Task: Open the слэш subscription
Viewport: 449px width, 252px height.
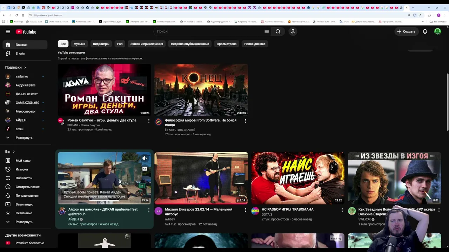Action: 25,129
